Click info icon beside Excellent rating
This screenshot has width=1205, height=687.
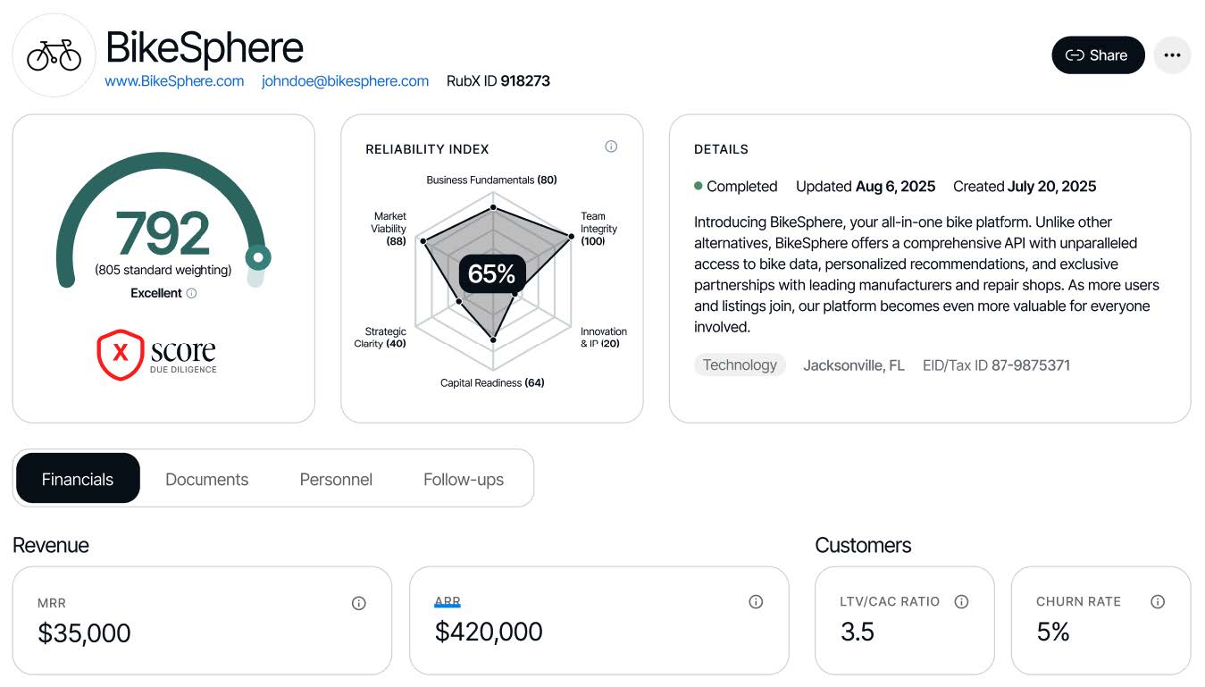click(191, 293)
